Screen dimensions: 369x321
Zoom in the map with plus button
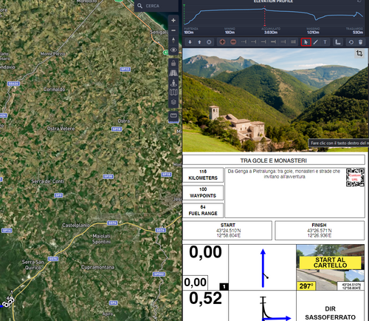pos(173,21)
